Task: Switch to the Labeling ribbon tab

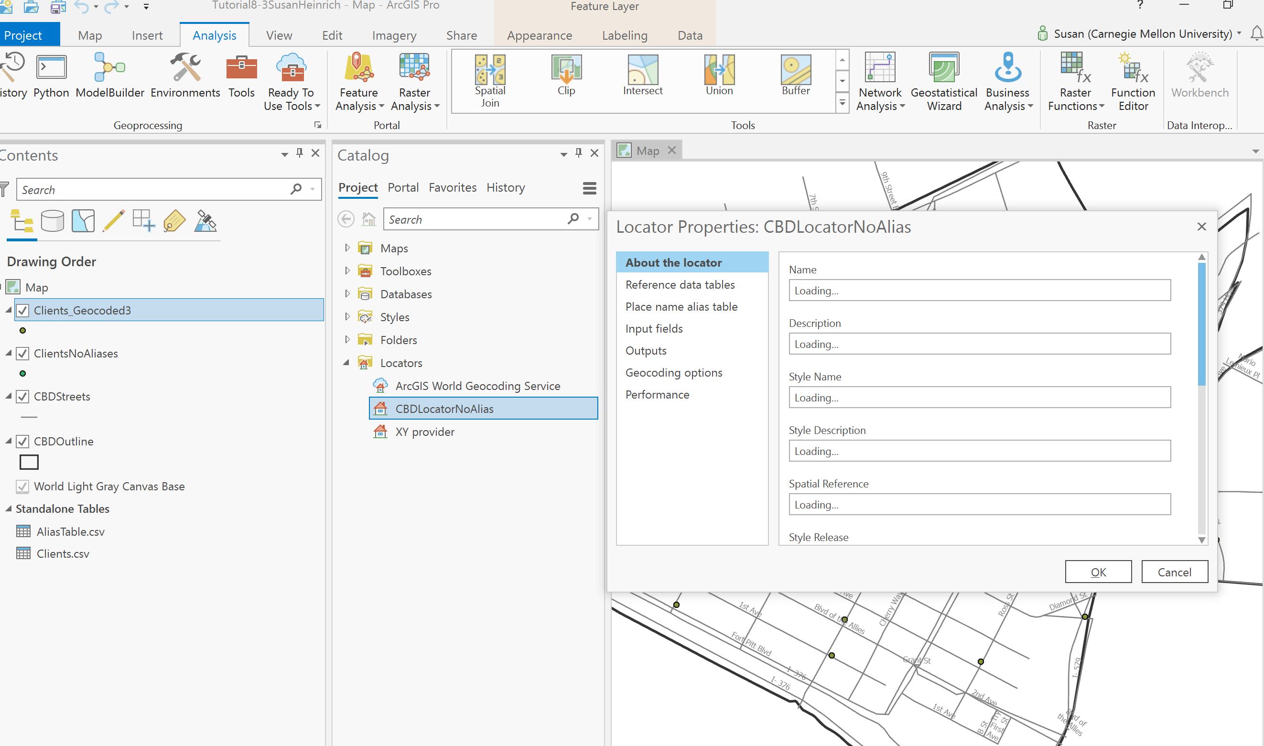Action: pos(624,35)
